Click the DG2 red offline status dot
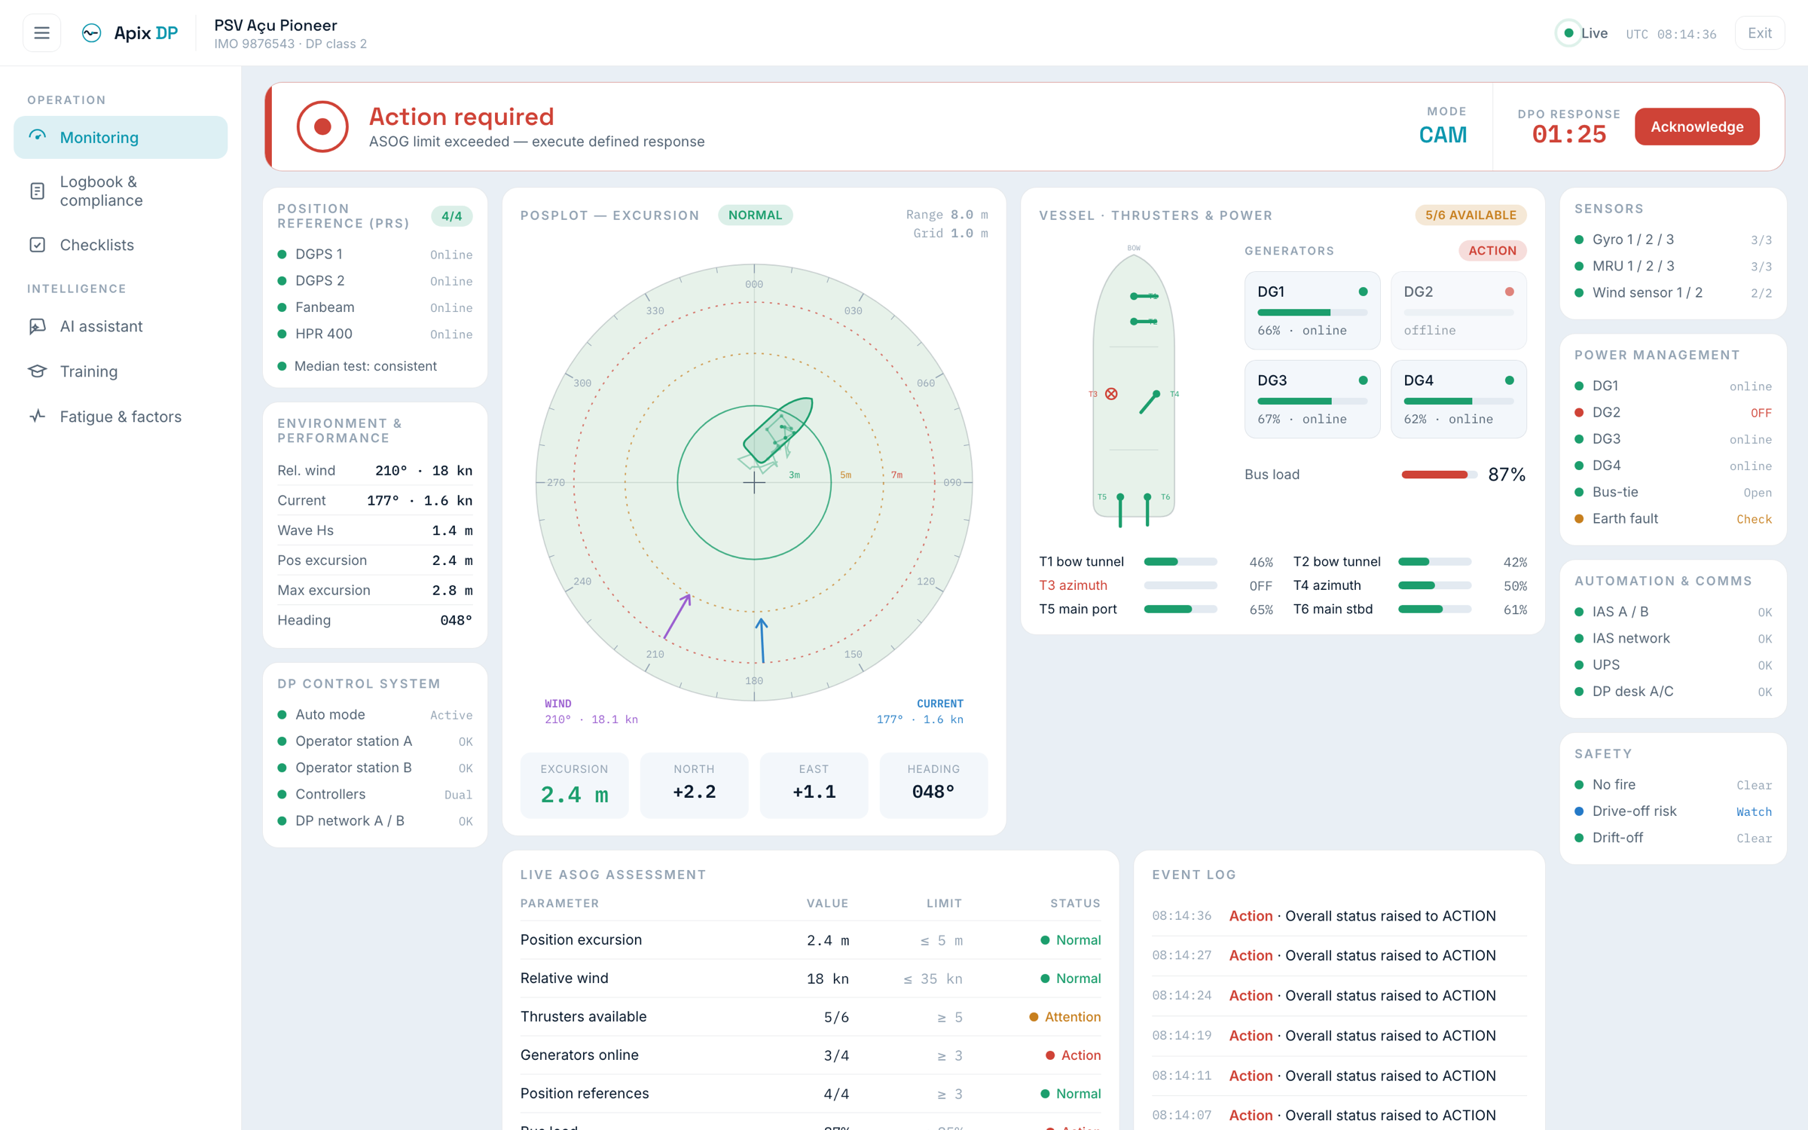Viewport: 1808px width, 1130px height. point(1509,292)
